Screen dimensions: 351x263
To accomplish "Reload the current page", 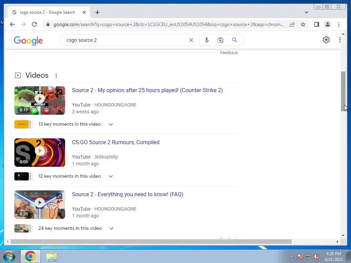I will click(34, 24).
